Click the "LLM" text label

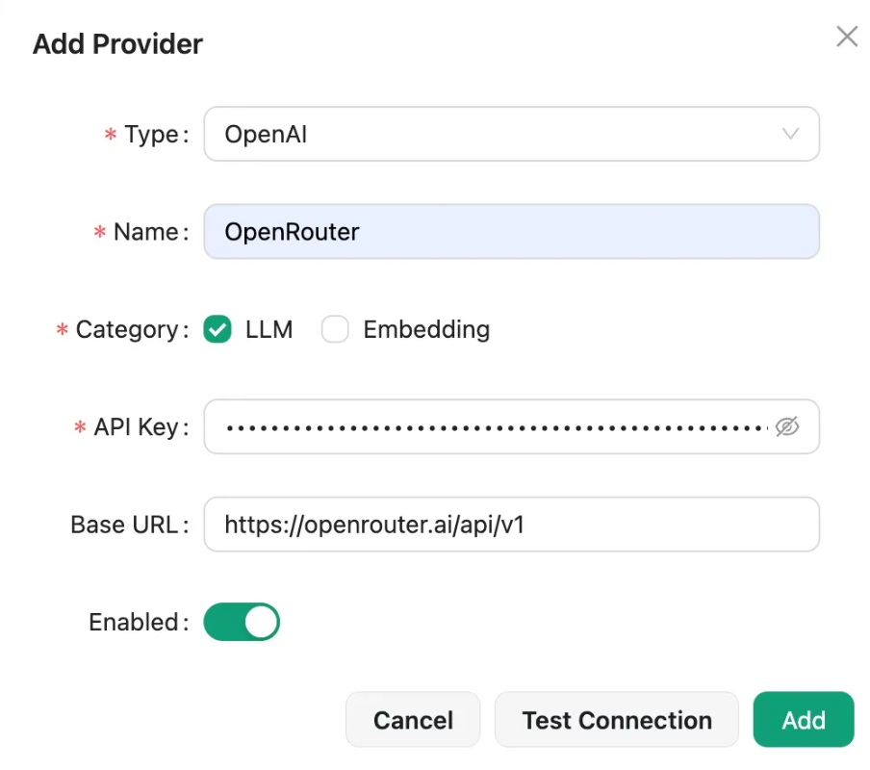(269, 330)
